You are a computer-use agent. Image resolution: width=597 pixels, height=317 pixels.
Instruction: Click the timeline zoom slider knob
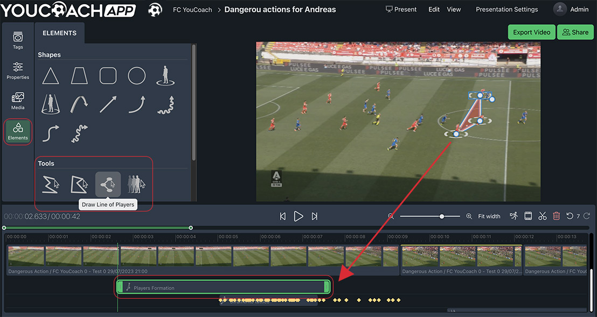(x=442, y=216)
